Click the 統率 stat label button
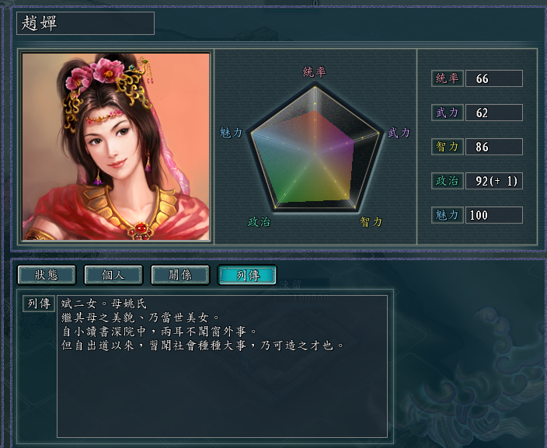The image size is (547, 448). (448, 78)
